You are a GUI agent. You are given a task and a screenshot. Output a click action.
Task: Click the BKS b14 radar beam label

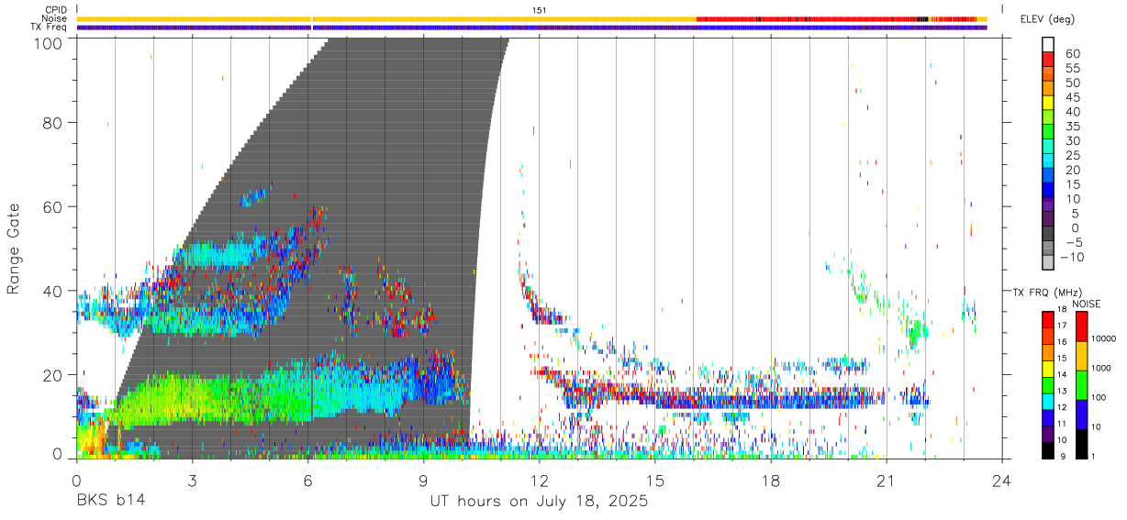[110, 502]
